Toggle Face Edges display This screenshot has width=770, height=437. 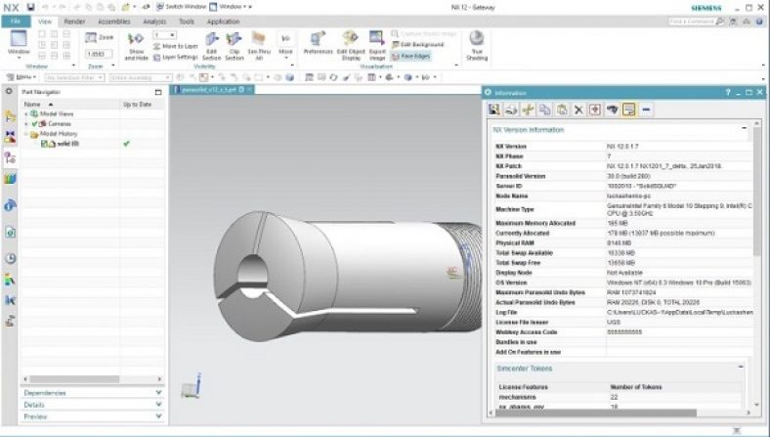tap(411, 56)
